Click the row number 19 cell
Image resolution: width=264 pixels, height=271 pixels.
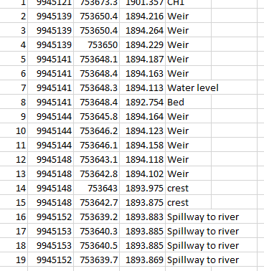pyautogui.click(x=14, y=260)
